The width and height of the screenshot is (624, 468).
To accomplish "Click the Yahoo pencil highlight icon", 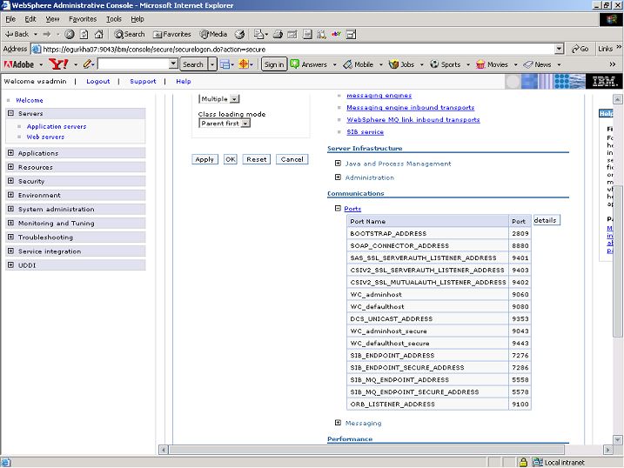I will coord(88,64).
